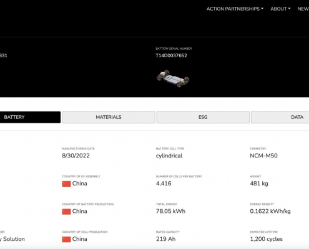Click China flag under Country of Cell Production
The height and width of the screenshot is (249, 309).
pos(66,239)
